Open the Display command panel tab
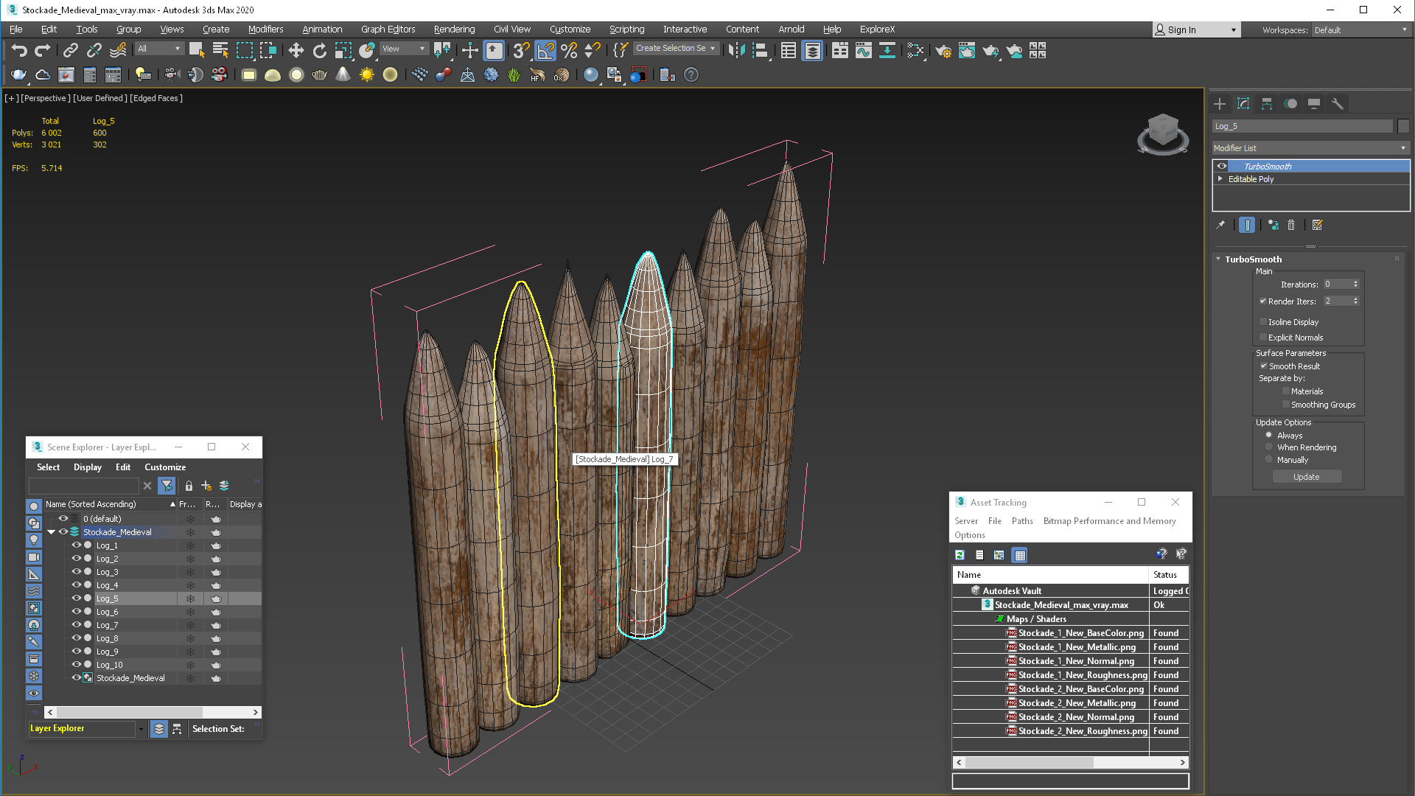This screenshot has height=796, width=1415. [x=1314, y=104]
